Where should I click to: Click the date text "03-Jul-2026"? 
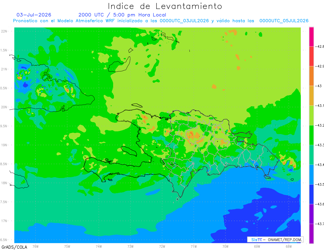tap(34, 15)
